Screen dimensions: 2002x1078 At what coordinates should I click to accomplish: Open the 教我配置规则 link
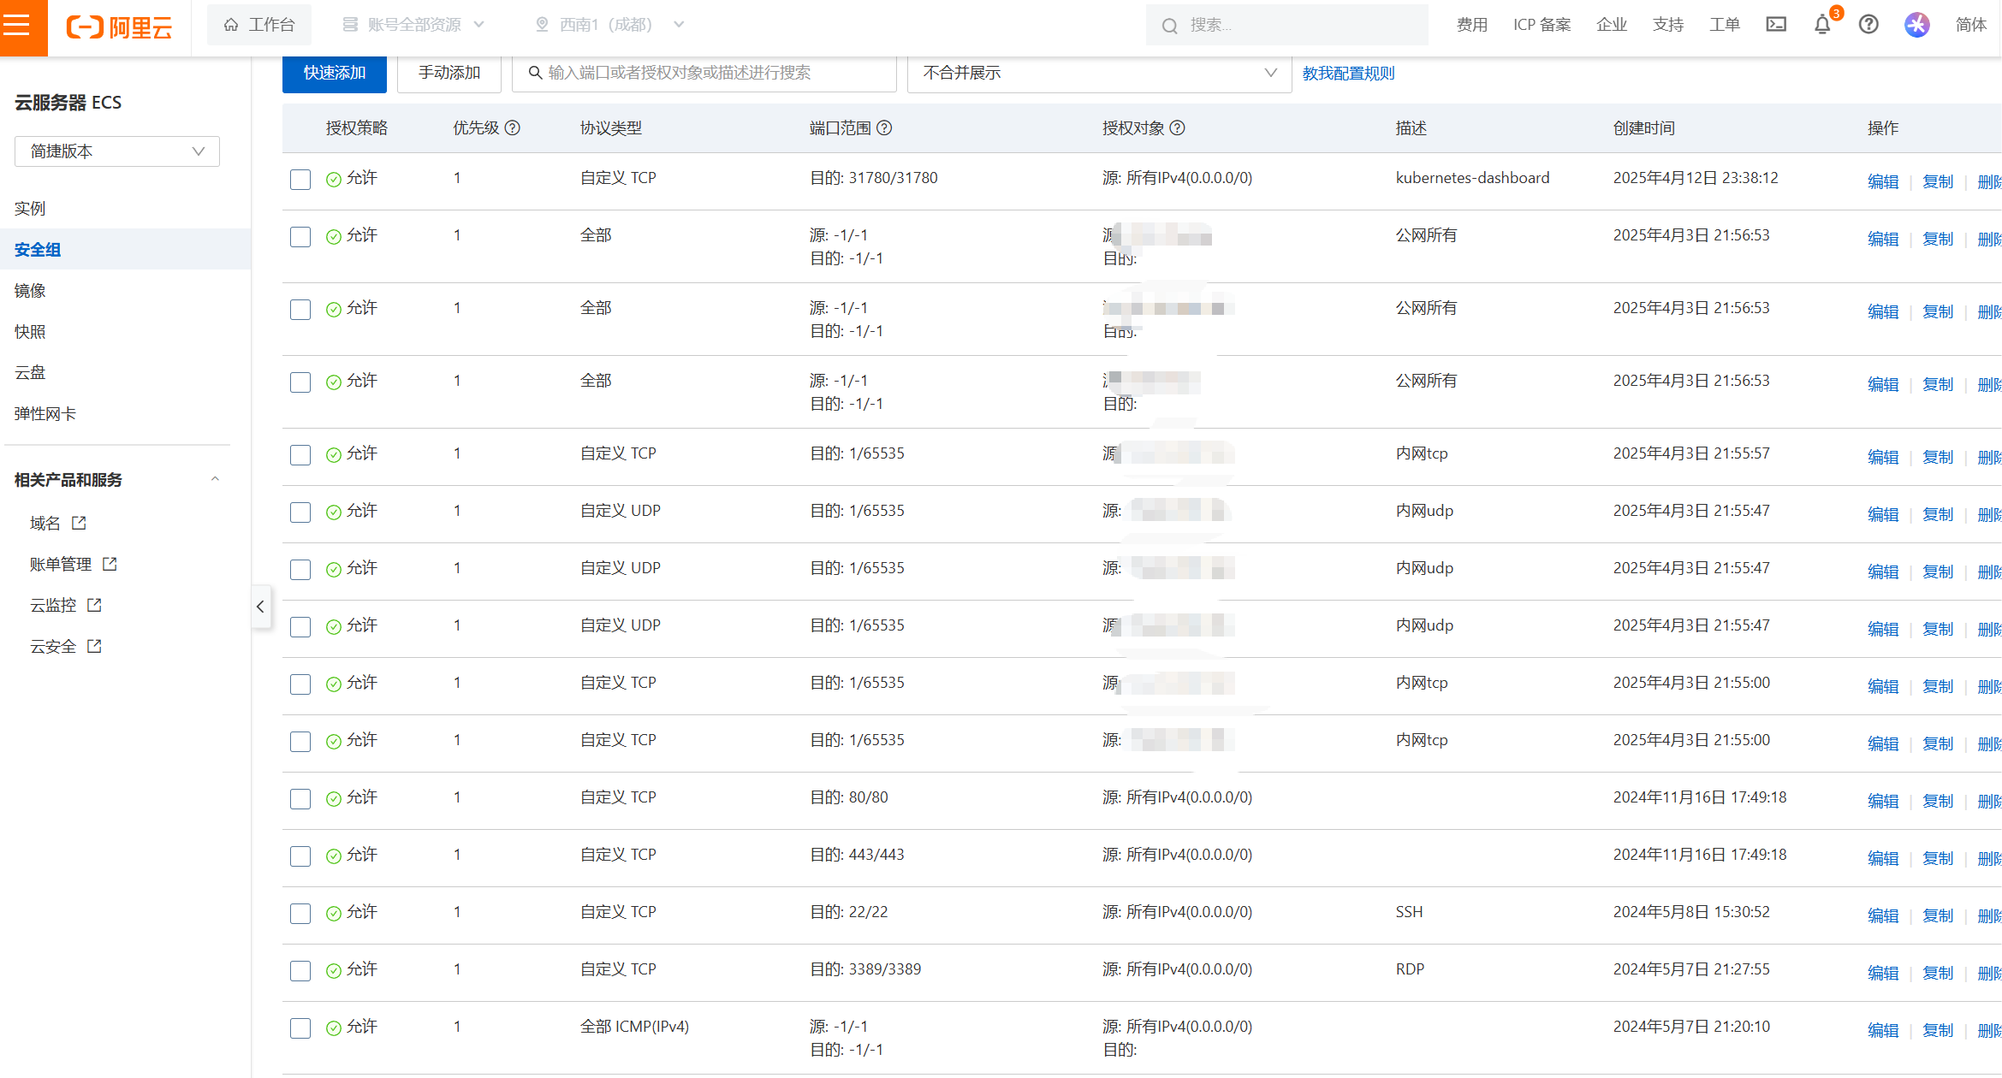click(1348, 74)
